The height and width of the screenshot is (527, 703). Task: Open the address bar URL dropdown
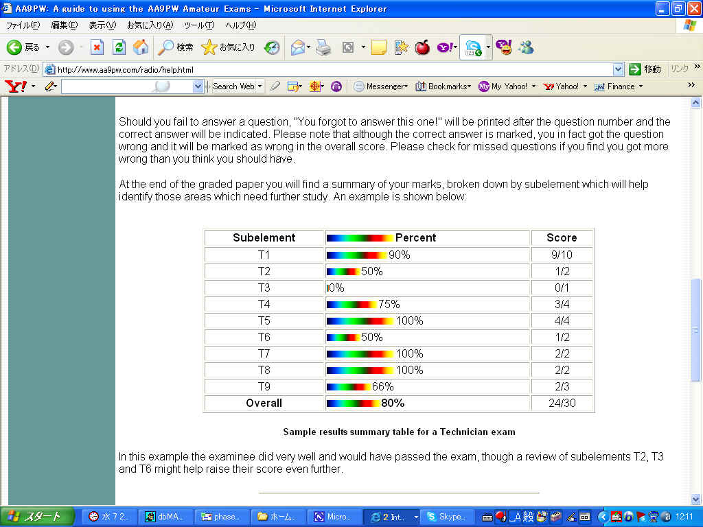pyautogui.click(x=618, y=69)
